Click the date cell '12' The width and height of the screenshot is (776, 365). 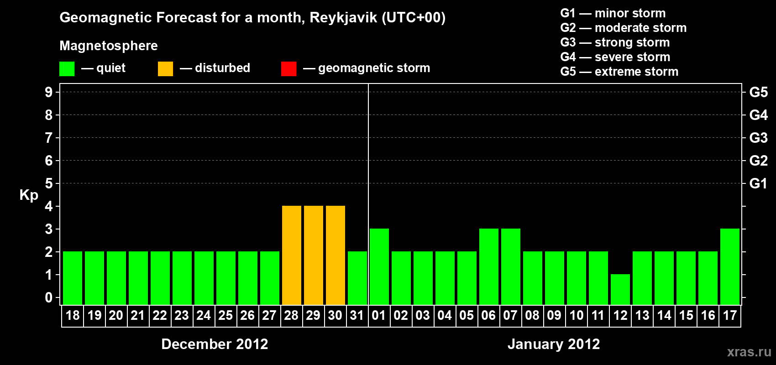pos(620,316)
